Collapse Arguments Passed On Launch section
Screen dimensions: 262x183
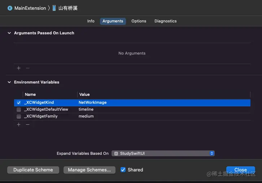pos(9,33)
